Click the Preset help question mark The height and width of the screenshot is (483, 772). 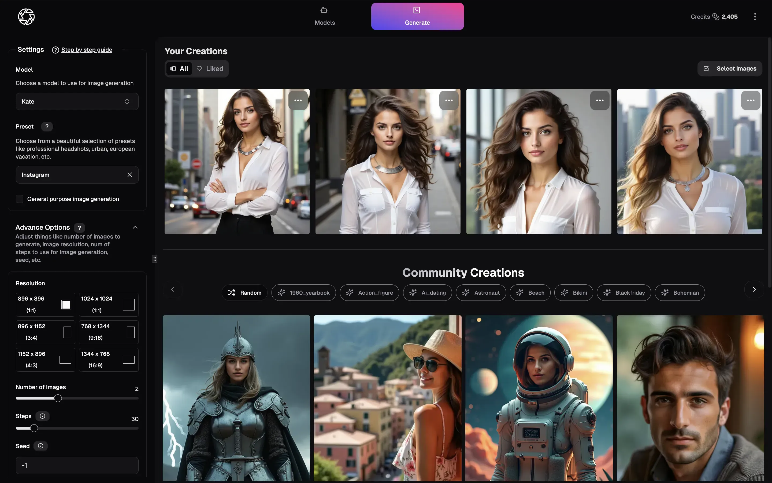(x=47, y=126)
